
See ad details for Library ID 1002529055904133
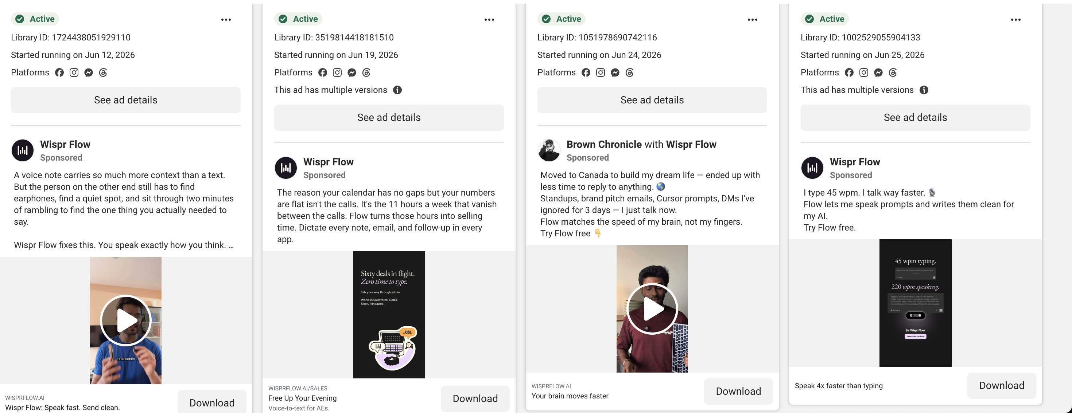click(x=916, y=118)
